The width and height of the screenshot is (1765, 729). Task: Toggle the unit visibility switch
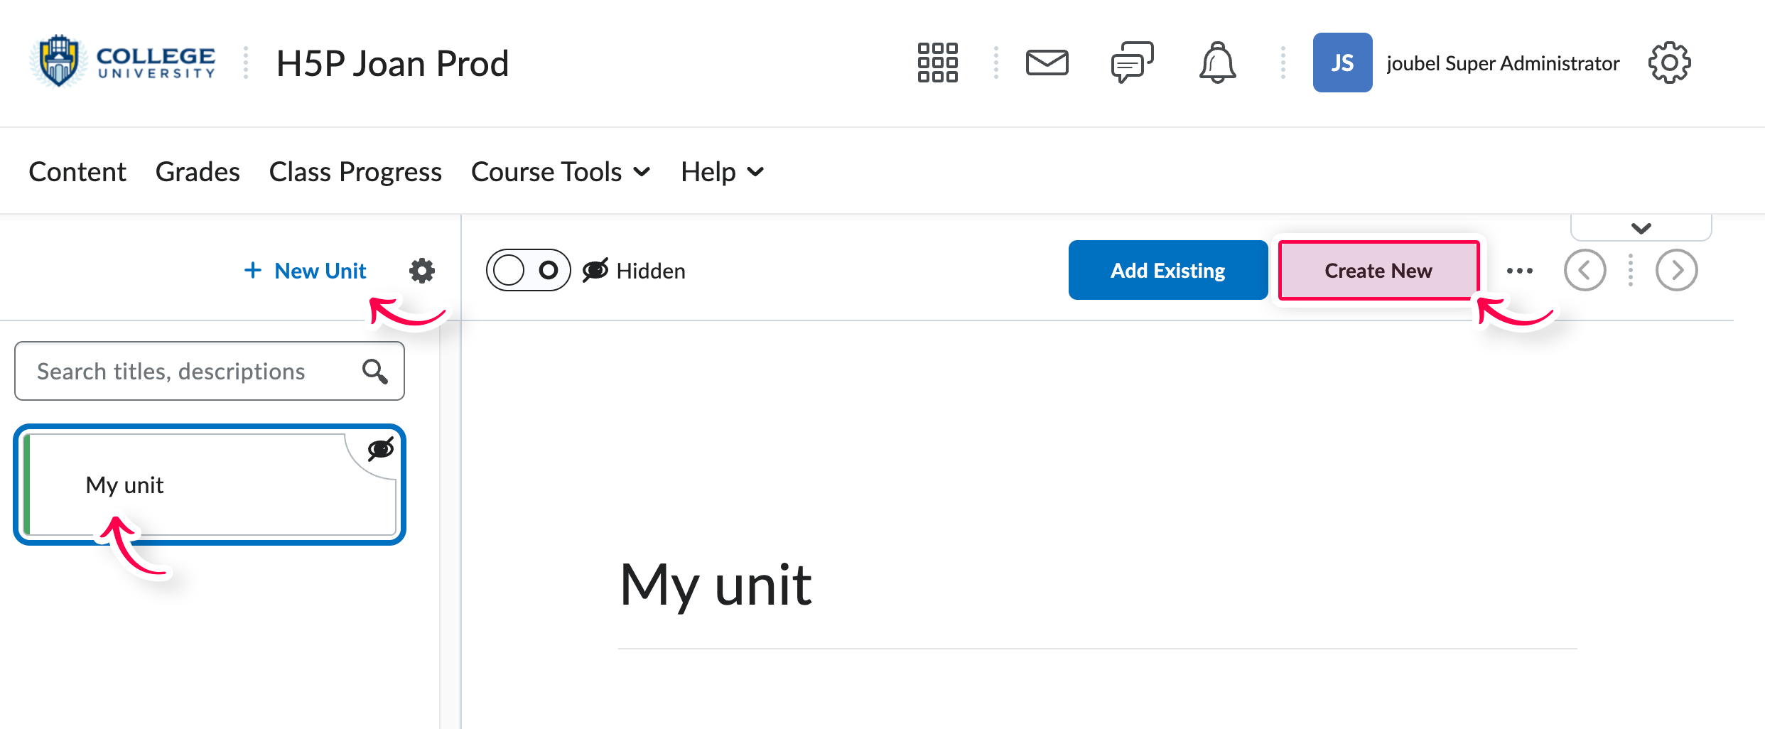(x=528, y=271)
